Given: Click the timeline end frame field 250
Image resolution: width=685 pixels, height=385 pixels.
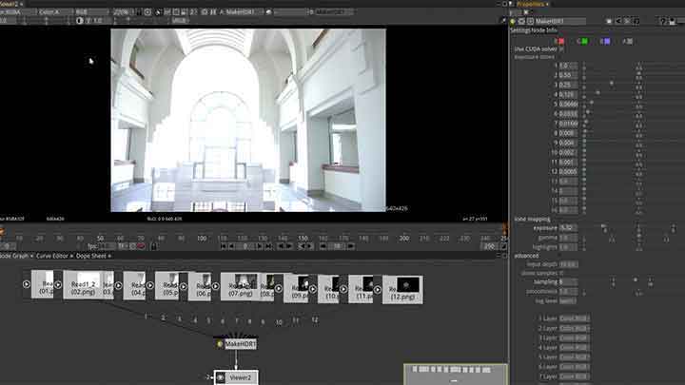Looking at the screenshot, I should tap(489, 246).
